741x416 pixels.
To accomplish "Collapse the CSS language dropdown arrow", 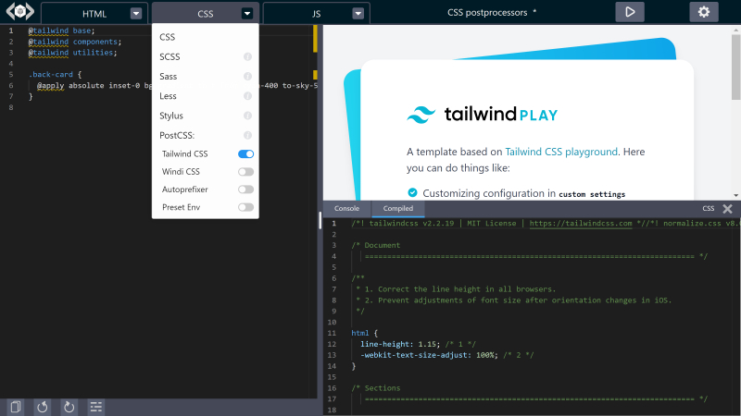I will (x=247, y=14).
